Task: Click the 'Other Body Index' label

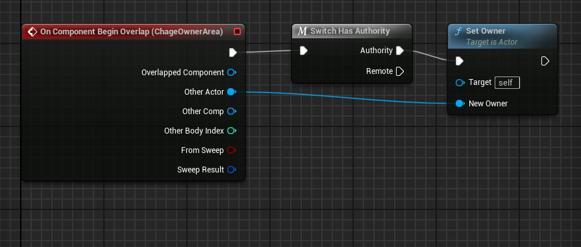Action: point(194,131)
